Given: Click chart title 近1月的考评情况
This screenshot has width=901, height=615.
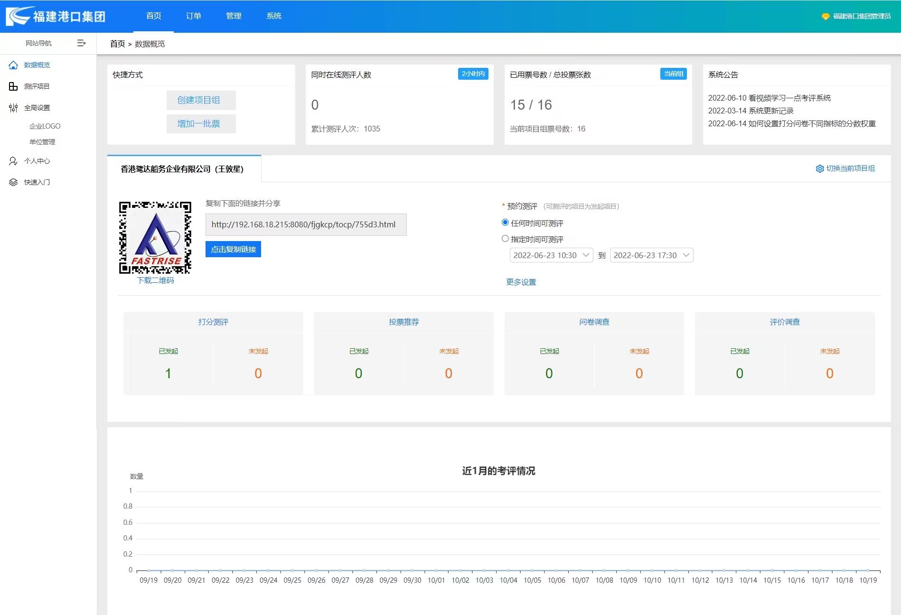Looking at the screenshot, I should [498, 471].
